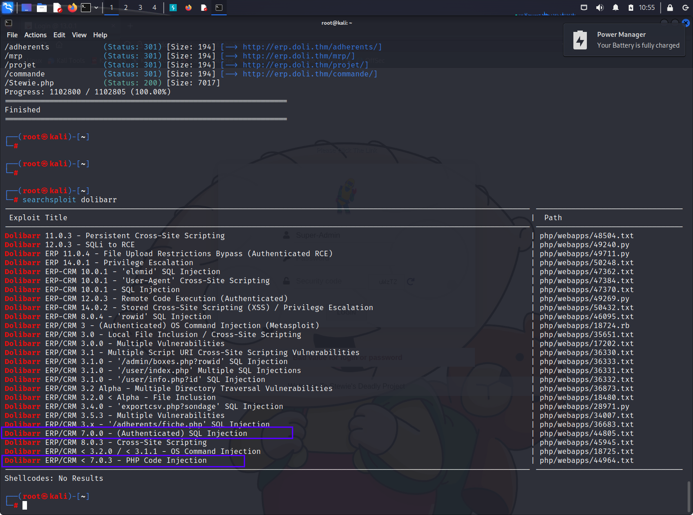This screenshot has width=693, height=515.
Task: Lock the screen with the padlock icon
Action: [x=670, y=8]
